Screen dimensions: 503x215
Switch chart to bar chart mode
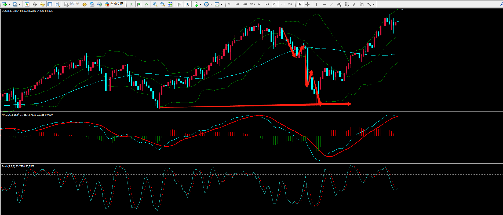(131, 4)
